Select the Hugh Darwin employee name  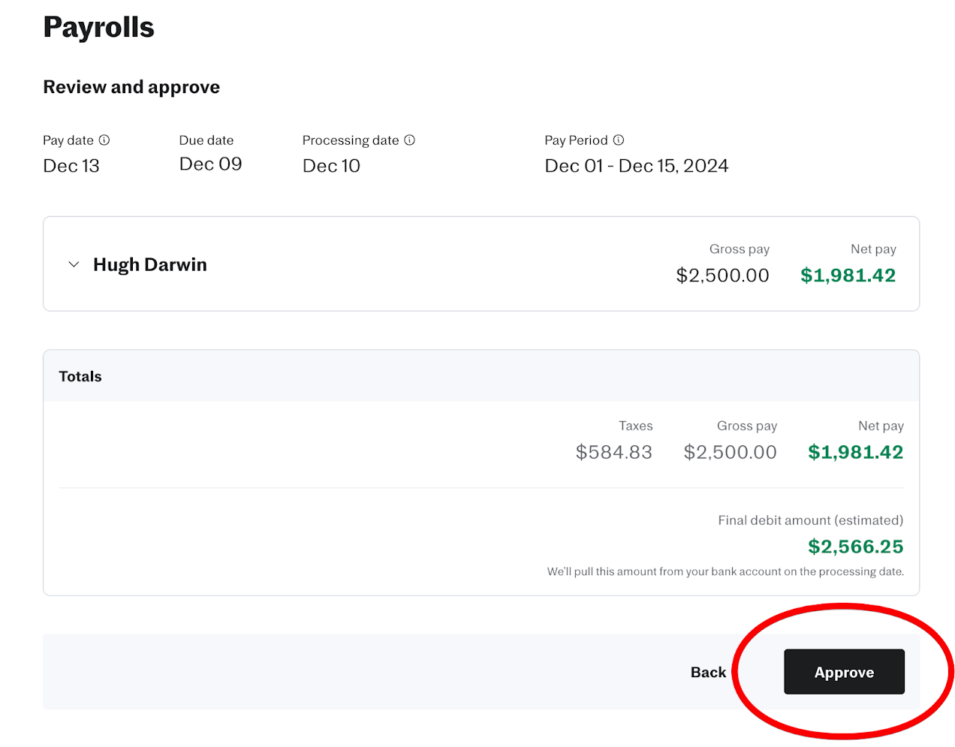pos(150,264)
